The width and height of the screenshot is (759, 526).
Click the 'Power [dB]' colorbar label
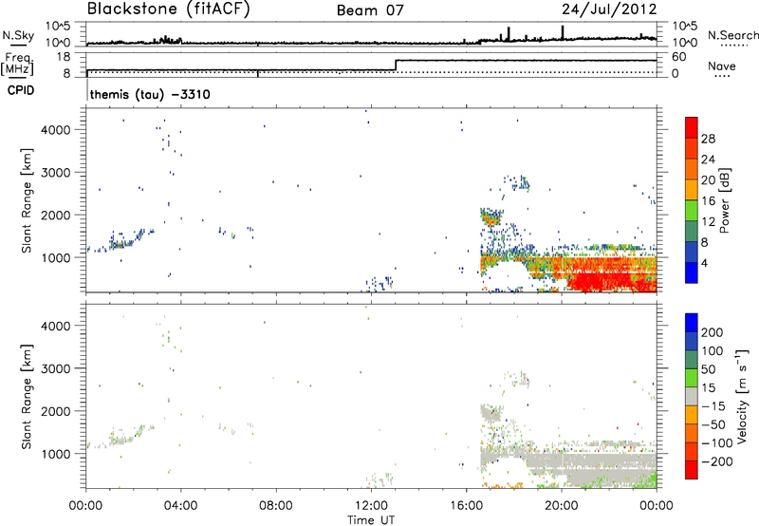coord(724,200)
